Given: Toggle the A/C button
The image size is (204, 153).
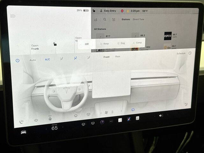Looking at the screenshot, I should point(47,60).
